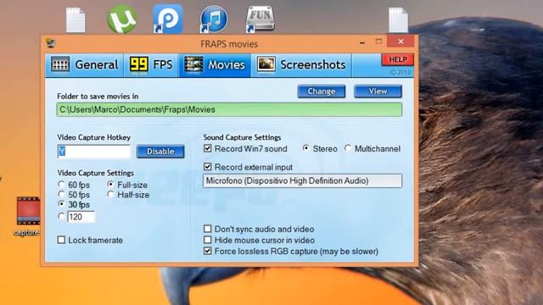The height and width of the screenshot is (305, 543).
Task: Click the custom fps value field
Action: (81, 217)
